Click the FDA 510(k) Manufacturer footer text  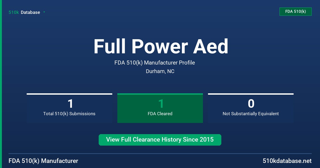tap(43, 161)
